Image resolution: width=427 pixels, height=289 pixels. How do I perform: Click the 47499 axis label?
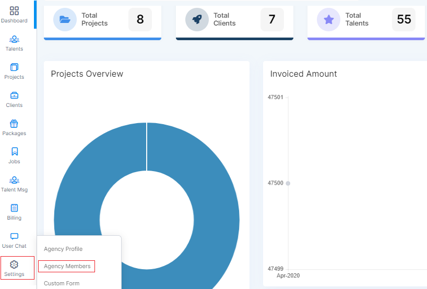click(x=276, y=269)
